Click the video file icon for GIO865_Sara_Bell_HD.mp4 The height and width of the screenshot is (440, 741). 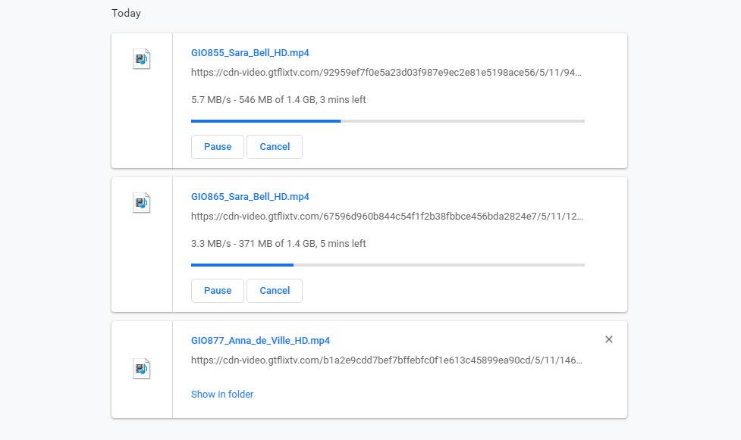pos(141,203)
